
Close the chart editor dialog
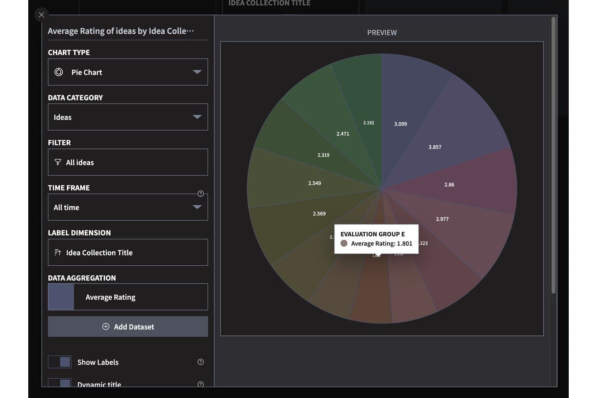pos(42,15)
